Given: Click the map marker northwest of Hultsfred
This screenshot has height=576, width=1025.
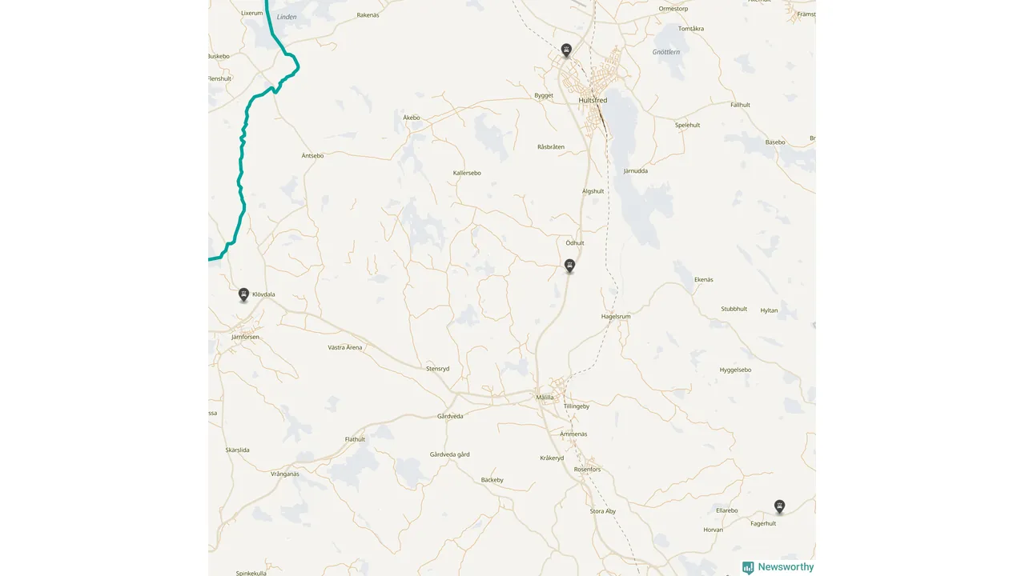Looking at the screenshot, I should point(566,50).
